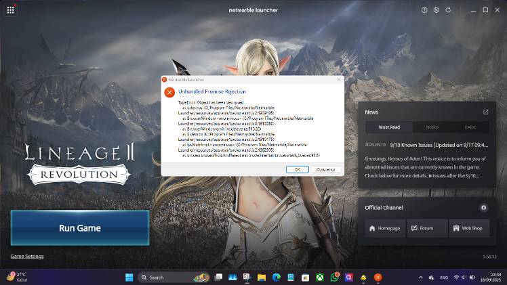507x285 pixels.
Task: Show hidden system tray icons
Action: tap(420, 278)
